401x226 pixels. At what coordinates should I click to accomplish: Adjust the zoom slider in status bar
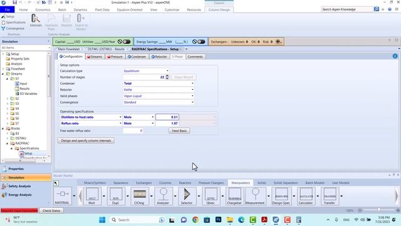point(379,210)
